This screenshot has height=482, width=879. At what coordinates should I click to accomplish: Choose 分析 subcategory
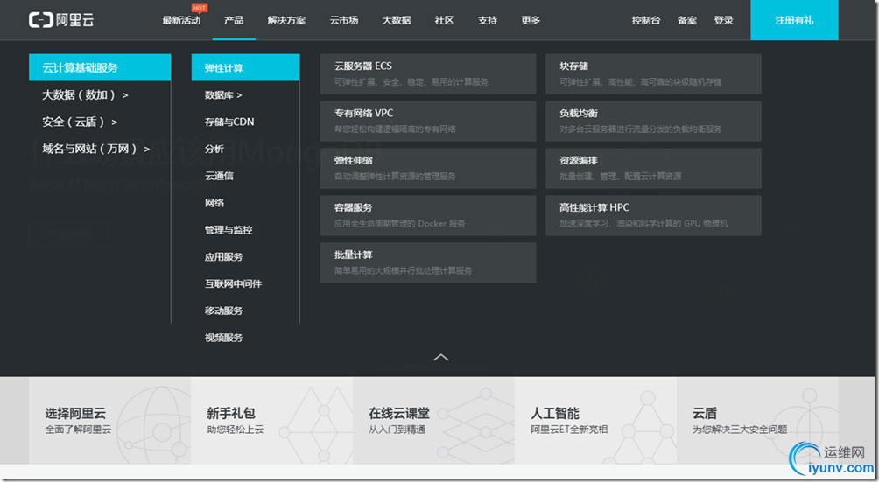point(214,149)
